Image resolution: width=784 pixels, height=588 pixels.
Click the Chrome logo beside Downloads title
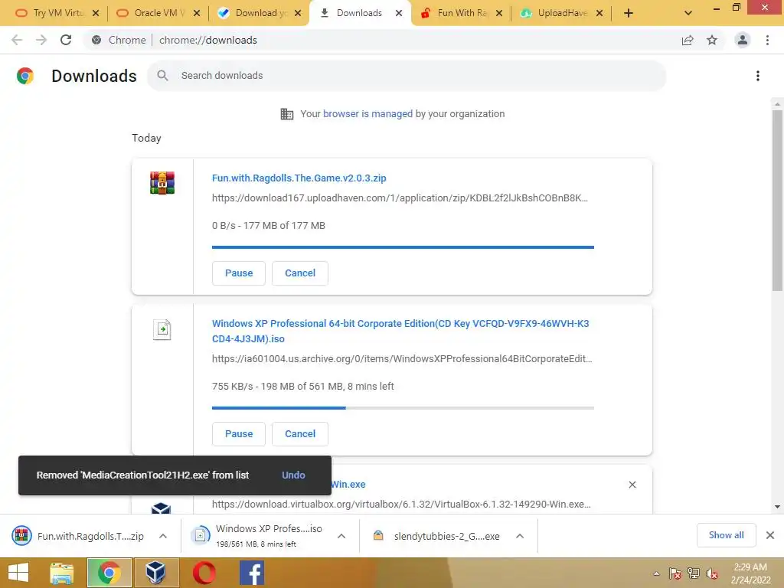[x=25, y=76]
